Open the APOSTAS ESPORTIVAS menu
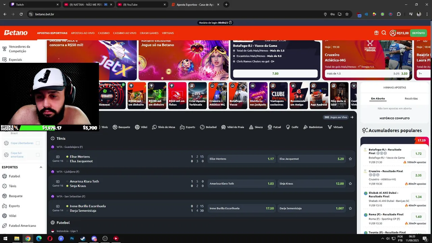432x243 pixels. pos(52,33)
